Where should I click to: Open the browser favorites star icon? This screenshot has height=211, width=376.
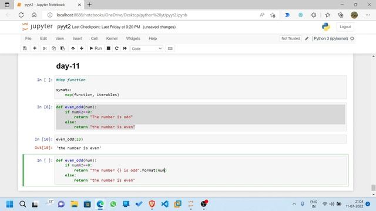click(x=328, y=15)
